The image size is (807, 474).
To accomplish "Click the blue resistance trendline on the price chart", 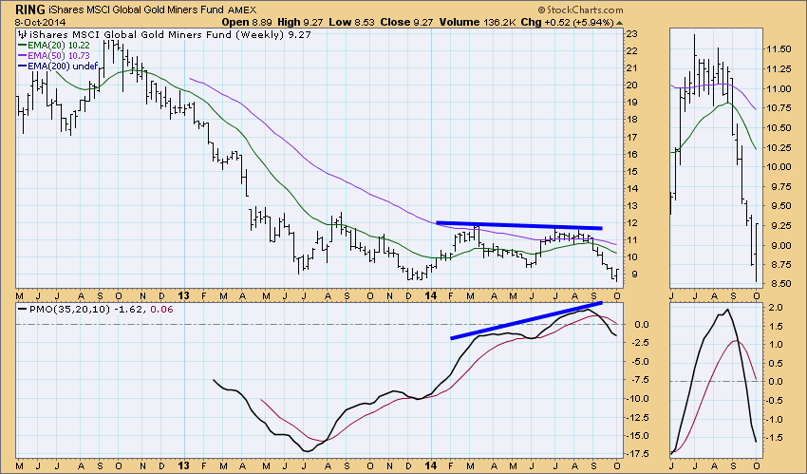I will pos(518,225).
